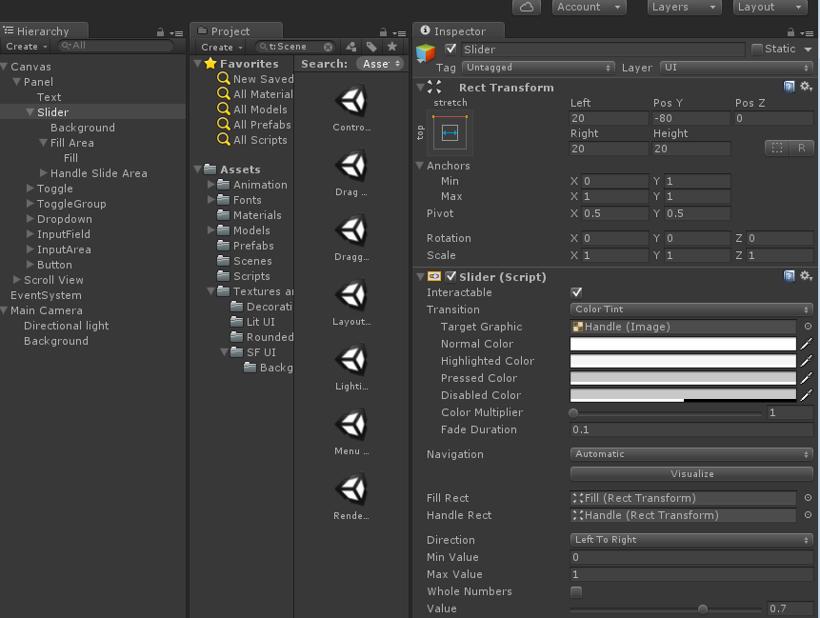820x618 pixels.
Task: Click the anchor presets stretch box
Action: (x=450, y=133)
